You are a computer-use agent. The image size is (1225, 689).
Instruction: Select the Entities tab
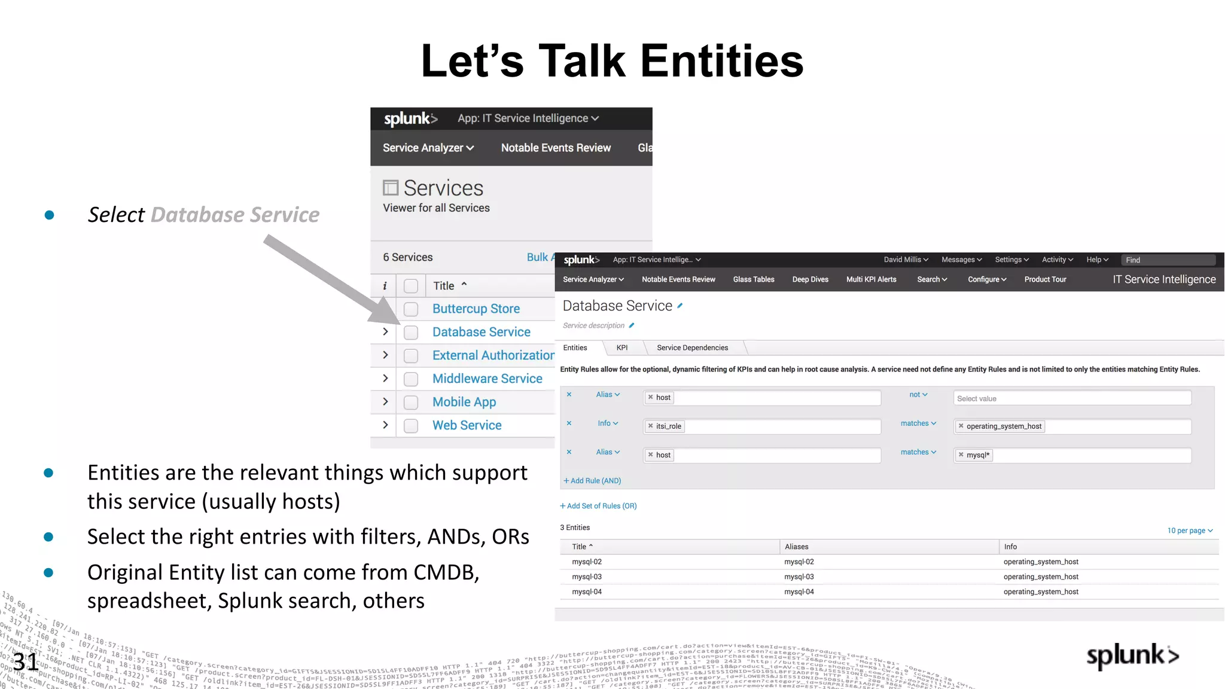coord(575,347)
